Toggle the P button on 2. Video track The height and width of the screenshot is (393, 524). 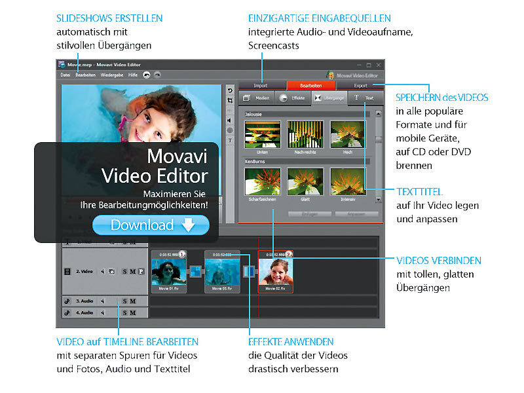pos(141,271)
